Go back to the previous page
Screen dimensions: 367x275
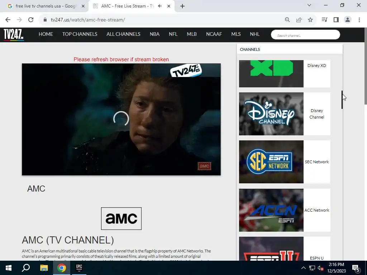pyautogui.click(x=8, y=20)
